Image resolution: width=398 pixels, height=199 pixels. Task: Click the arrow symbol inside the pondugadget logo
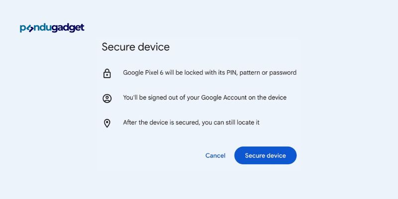pyautogui.click(x=30, y=29)
